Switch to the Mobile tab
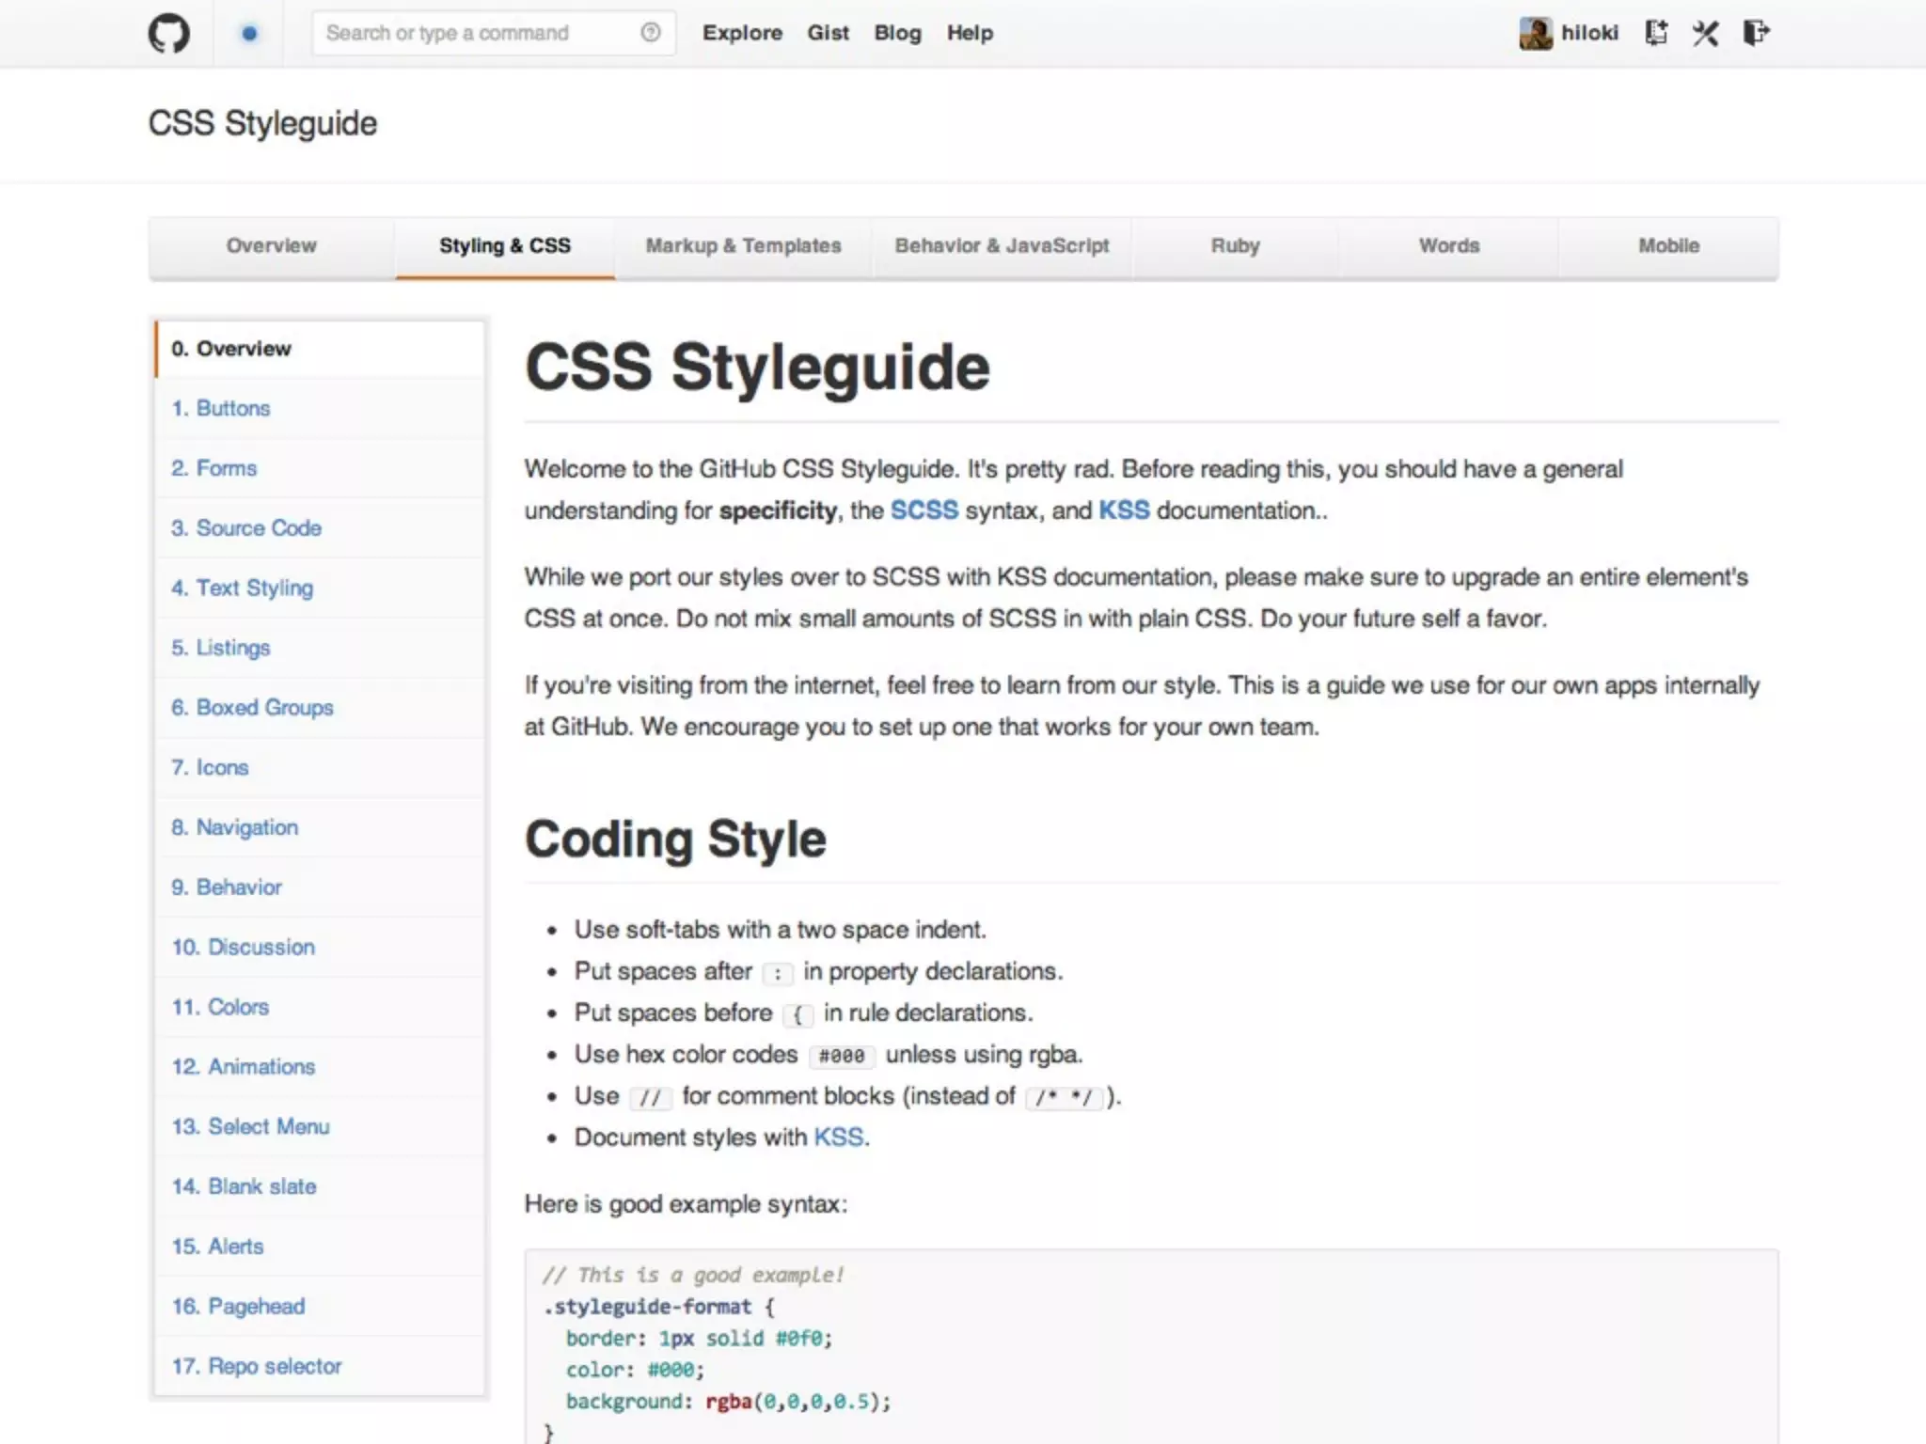This screenshot has width=1926, height=1444. click(1668, 246)
